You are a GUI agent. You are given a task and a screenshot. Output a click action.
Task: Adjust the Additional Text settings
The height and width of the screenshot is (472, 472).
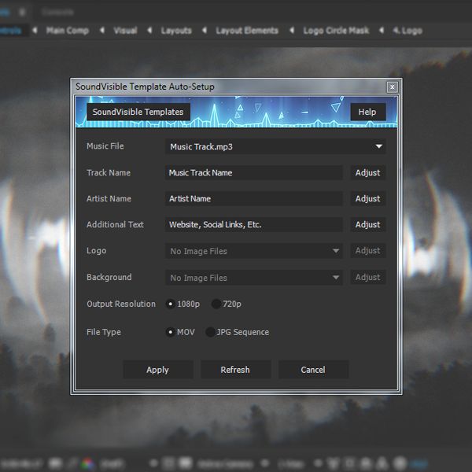(368, 224)
